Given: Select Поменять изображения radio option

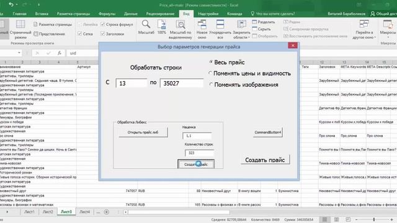Looking at the screenshot, I should coord(211,84).
